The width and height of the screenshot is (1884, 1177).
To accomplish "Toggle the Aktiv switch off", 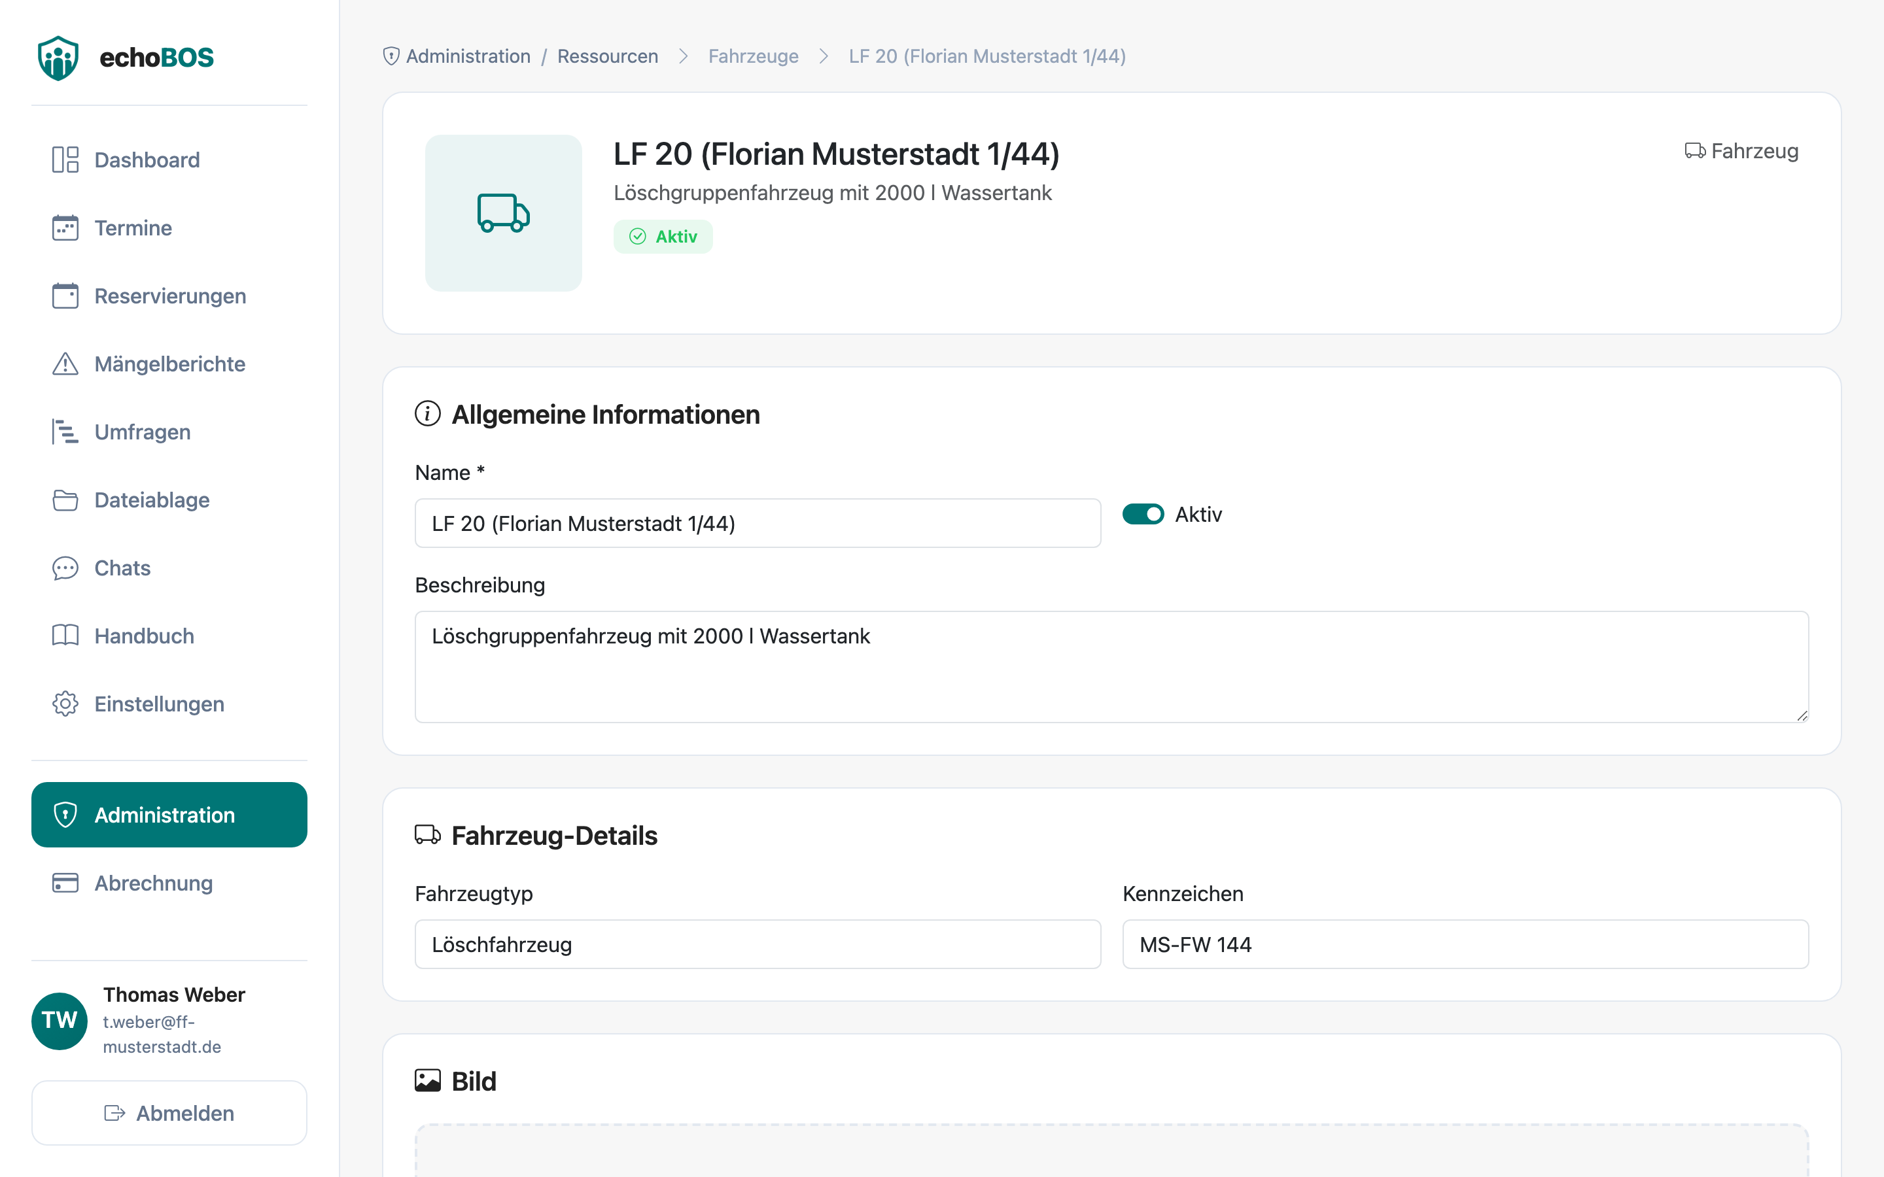I will coord(1143,515).
